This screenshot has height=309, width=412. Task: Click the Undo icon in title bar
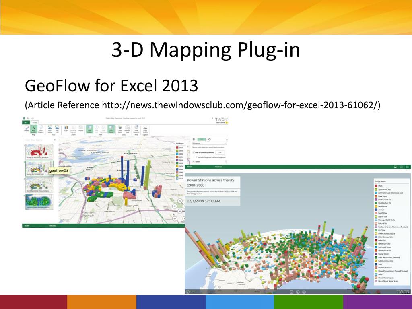click(28, 119)
